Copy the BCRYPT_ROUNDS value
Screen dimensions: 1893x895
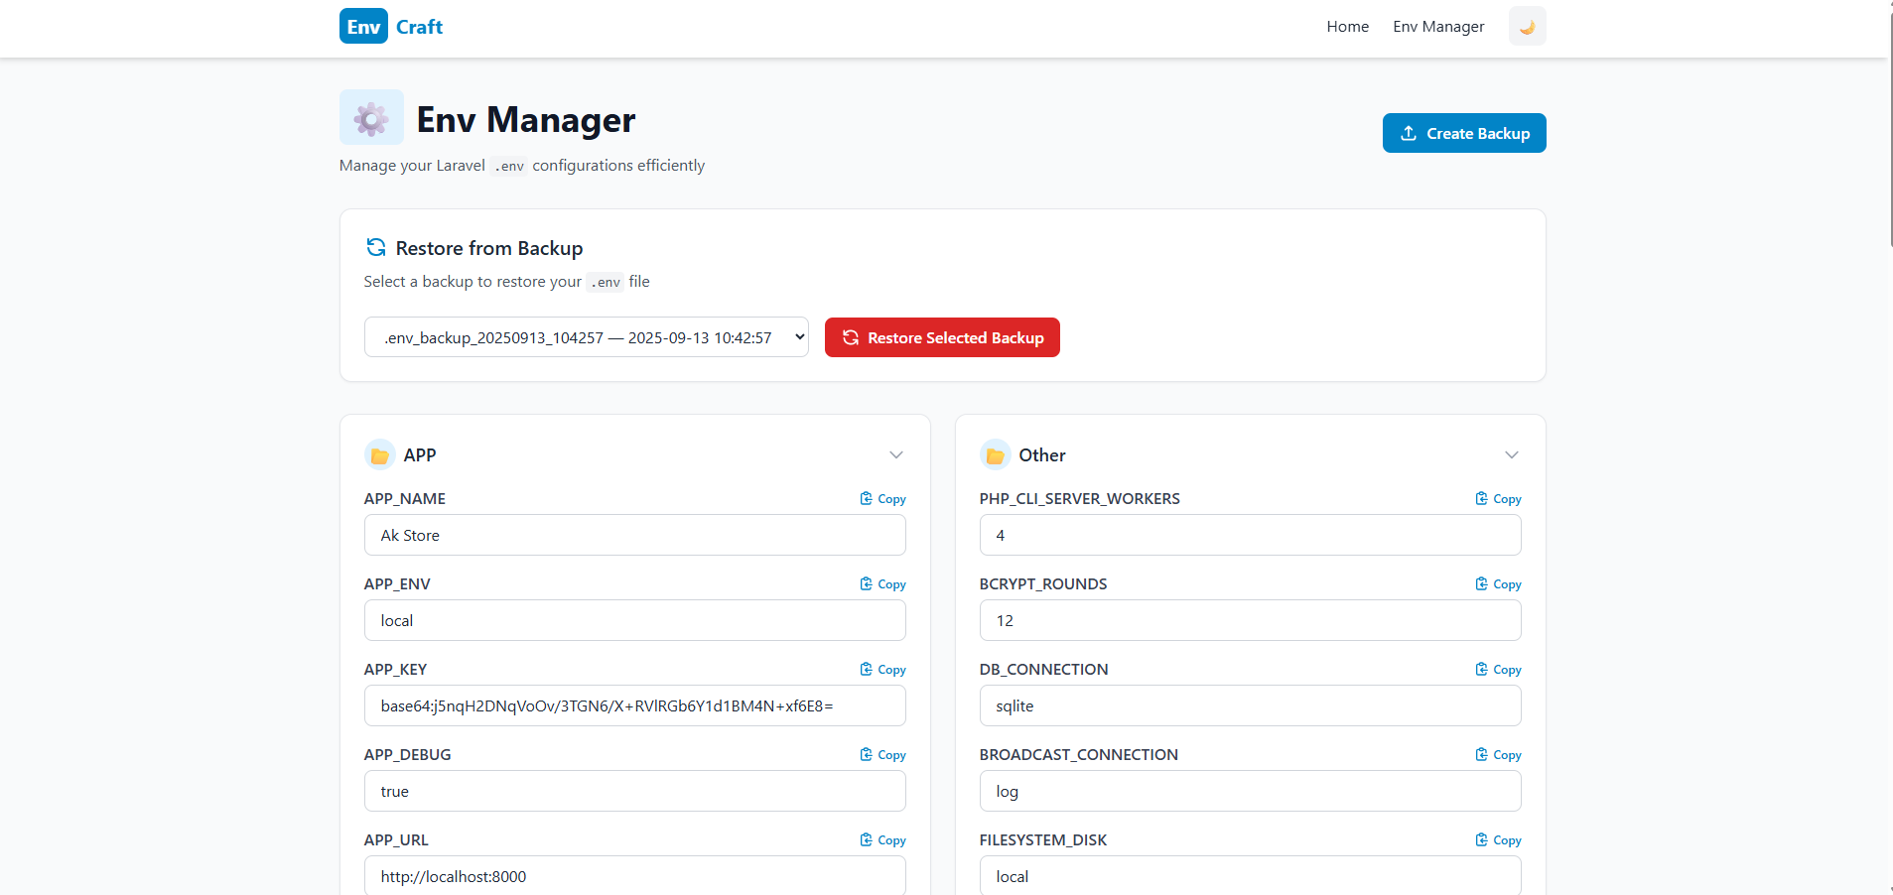(x=1498, y=584)
